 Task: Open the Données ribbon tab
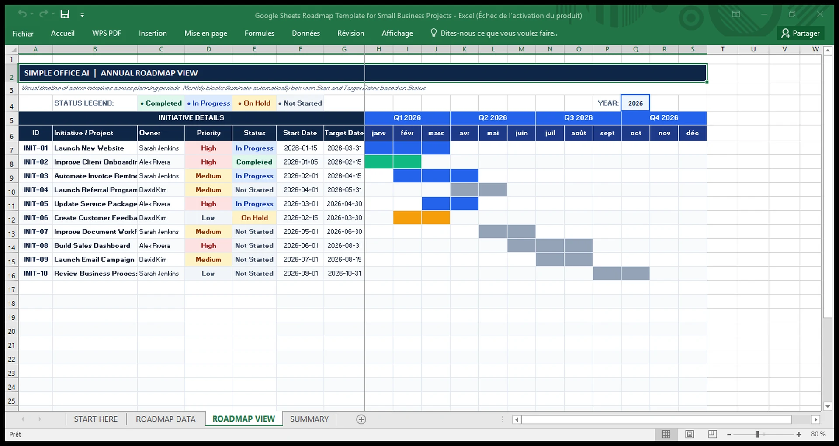point(306,33)
